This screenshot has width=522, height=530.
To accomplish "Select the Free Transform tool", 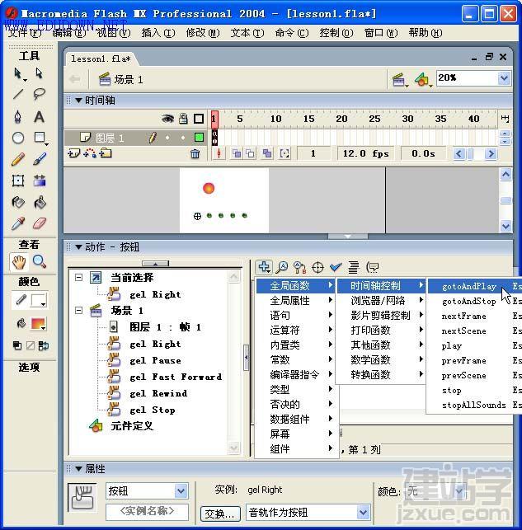I will [x=18, y=181].
